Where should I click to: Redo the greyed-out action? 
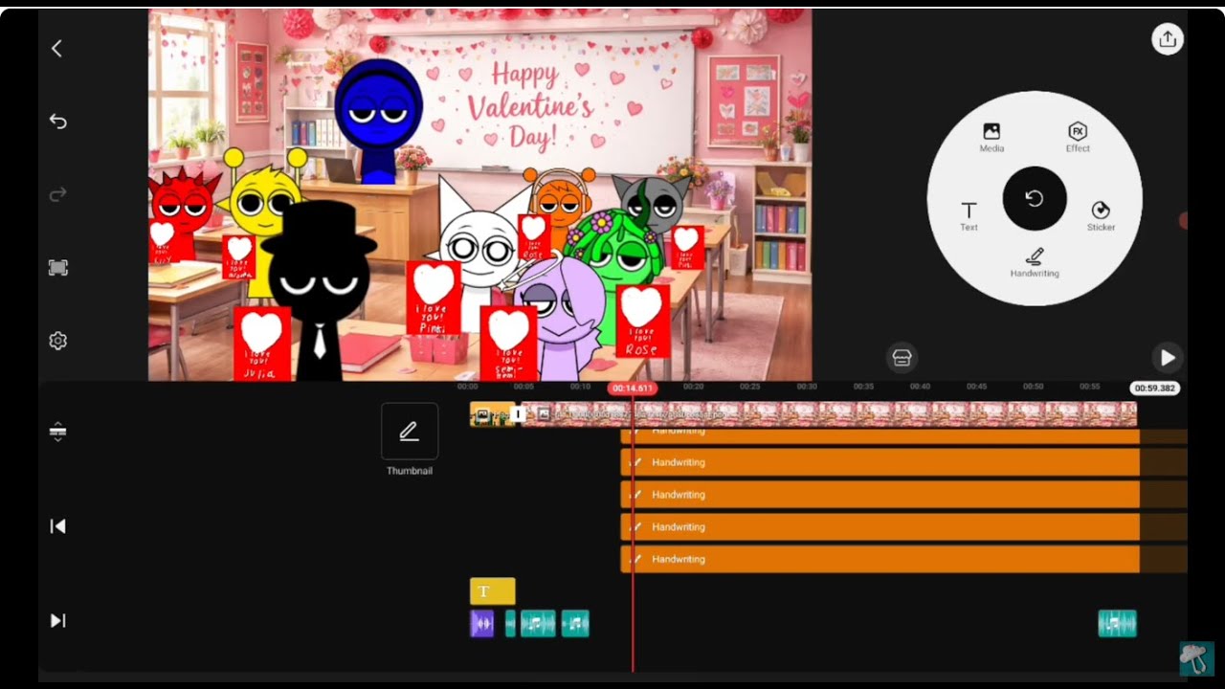point(57,194)
